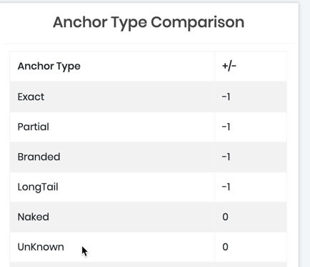The image size is (310, 267).
Task: Select the Naked anchor type row
Action: pos(148,217)
